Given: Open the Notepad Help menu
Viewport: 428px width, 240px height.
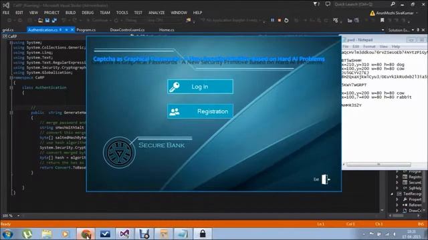Looking at the screenshot, I should tap(395, 47).
